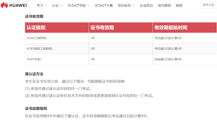
Task: Select the 培训伙伴 menu label
Action: pos(124,6)
